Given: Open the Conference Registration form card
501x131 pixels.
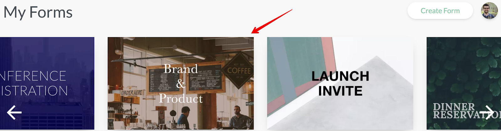Looking at the screenshot, I should click(x=47, y=83).
